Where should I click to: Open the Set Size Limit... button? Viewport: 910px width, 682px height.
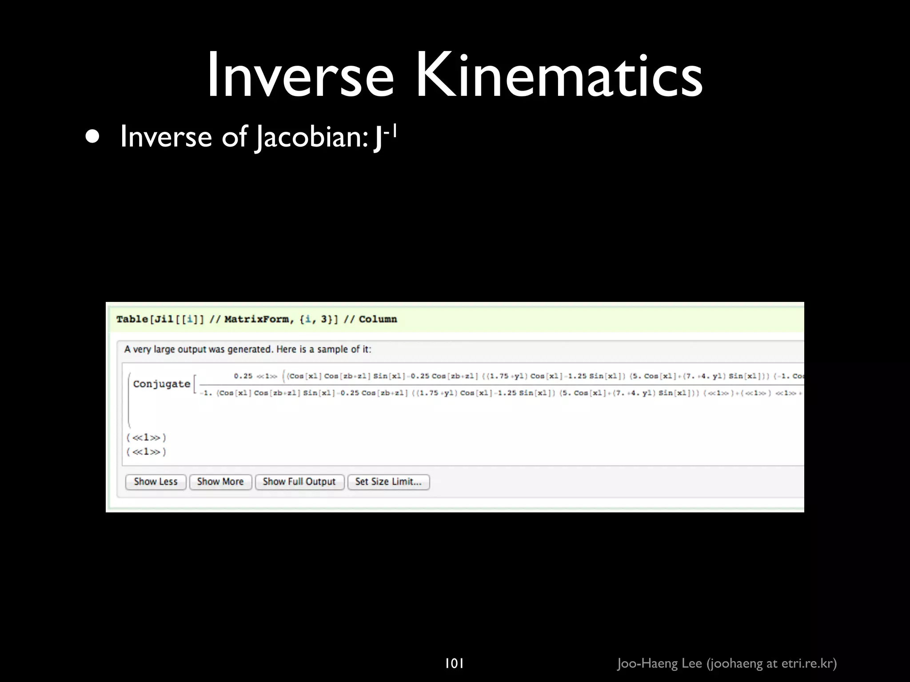(388, 482)
